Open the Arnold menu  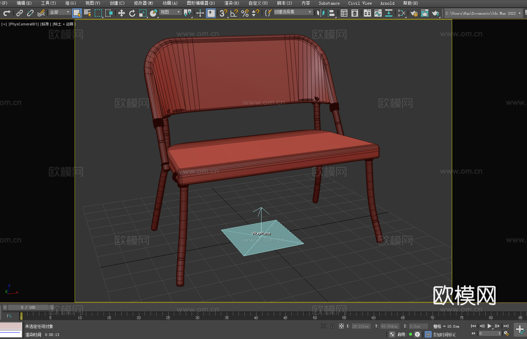[x=387, y=3]
